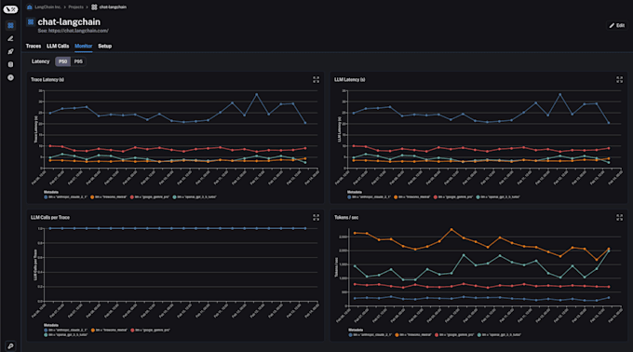
Task: Toggle anthropic_claude_2_1 in the Tokens / sec legend
Action: pos(370,335)
